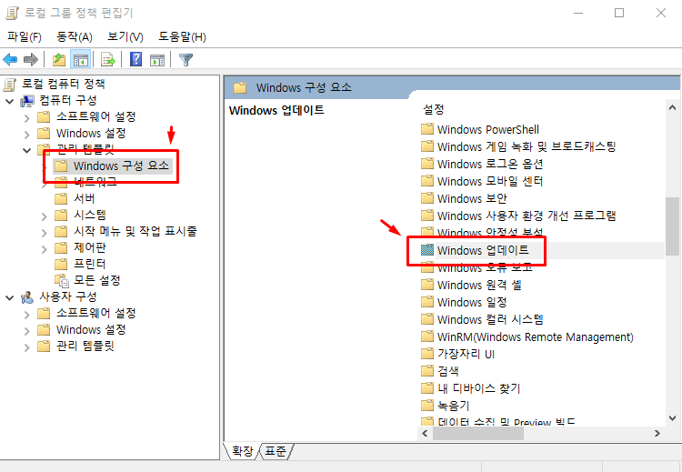Image resolution: width=682 pixels, height=472 pixels.
Task: Select Windows 업데이트 in settings list
Action: (x=483, y=250)
